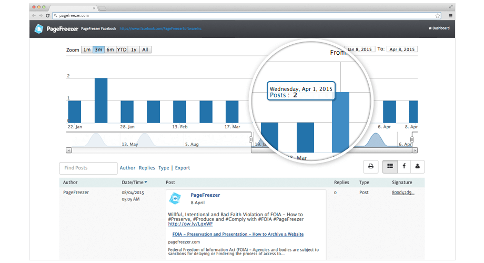Image resolution: width=484 pixels, height=263 pixels.
Task: Click the Author column header
Action: pyautogui.click(x=70, y=183)
